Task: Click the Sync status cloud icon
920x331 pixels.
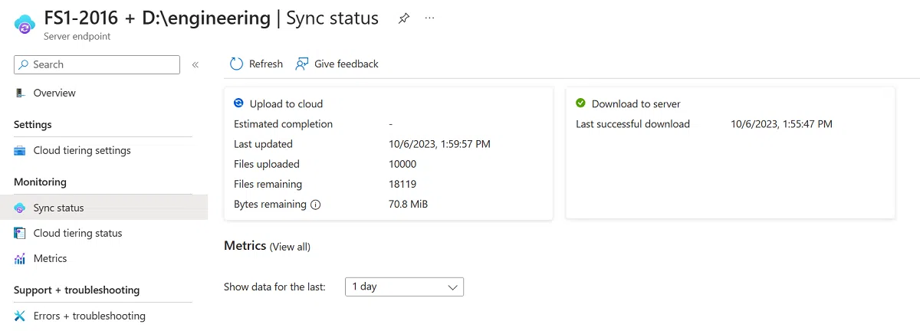Action: point(20,208)
